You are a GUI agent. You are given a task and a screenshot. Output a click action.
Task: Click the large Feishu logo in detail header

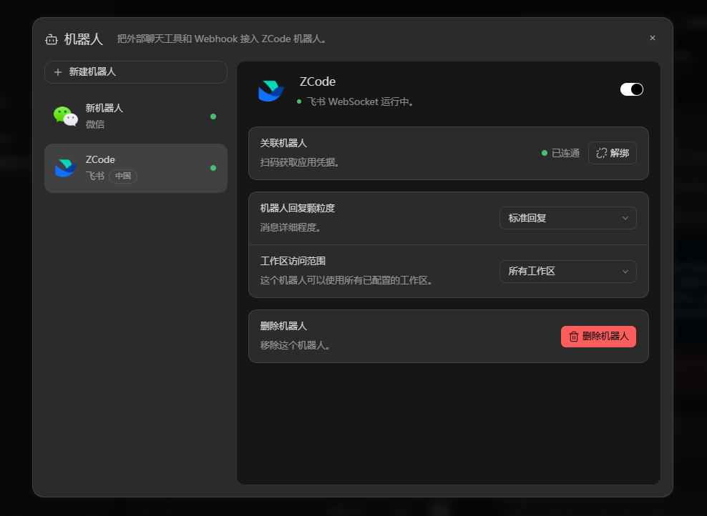271,91
